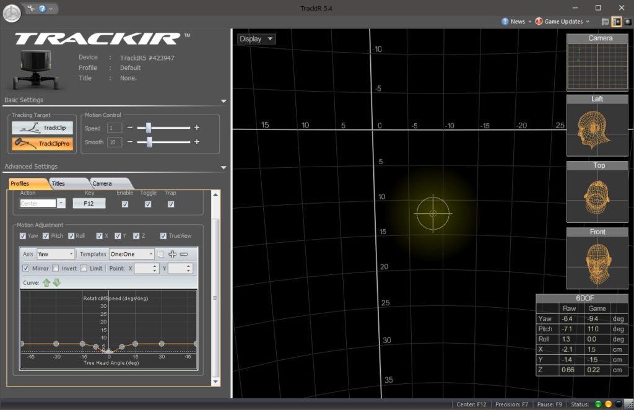Viewport: 634px width, 410px height.
Task: Select the TrackClipPro tracking target
Action: 43,144
